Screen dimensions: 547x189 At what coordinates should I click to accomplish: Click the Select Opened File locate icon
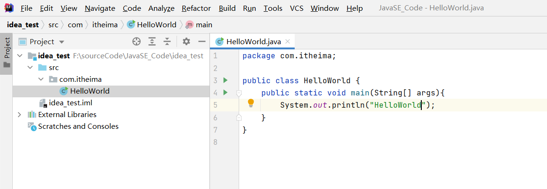[137, 41]
